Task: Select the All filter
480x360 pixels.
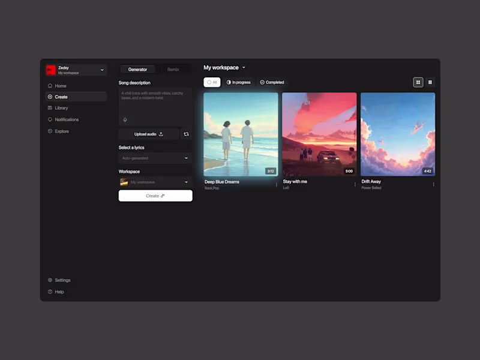Action: pyautogui.click(x=212, y=82)
